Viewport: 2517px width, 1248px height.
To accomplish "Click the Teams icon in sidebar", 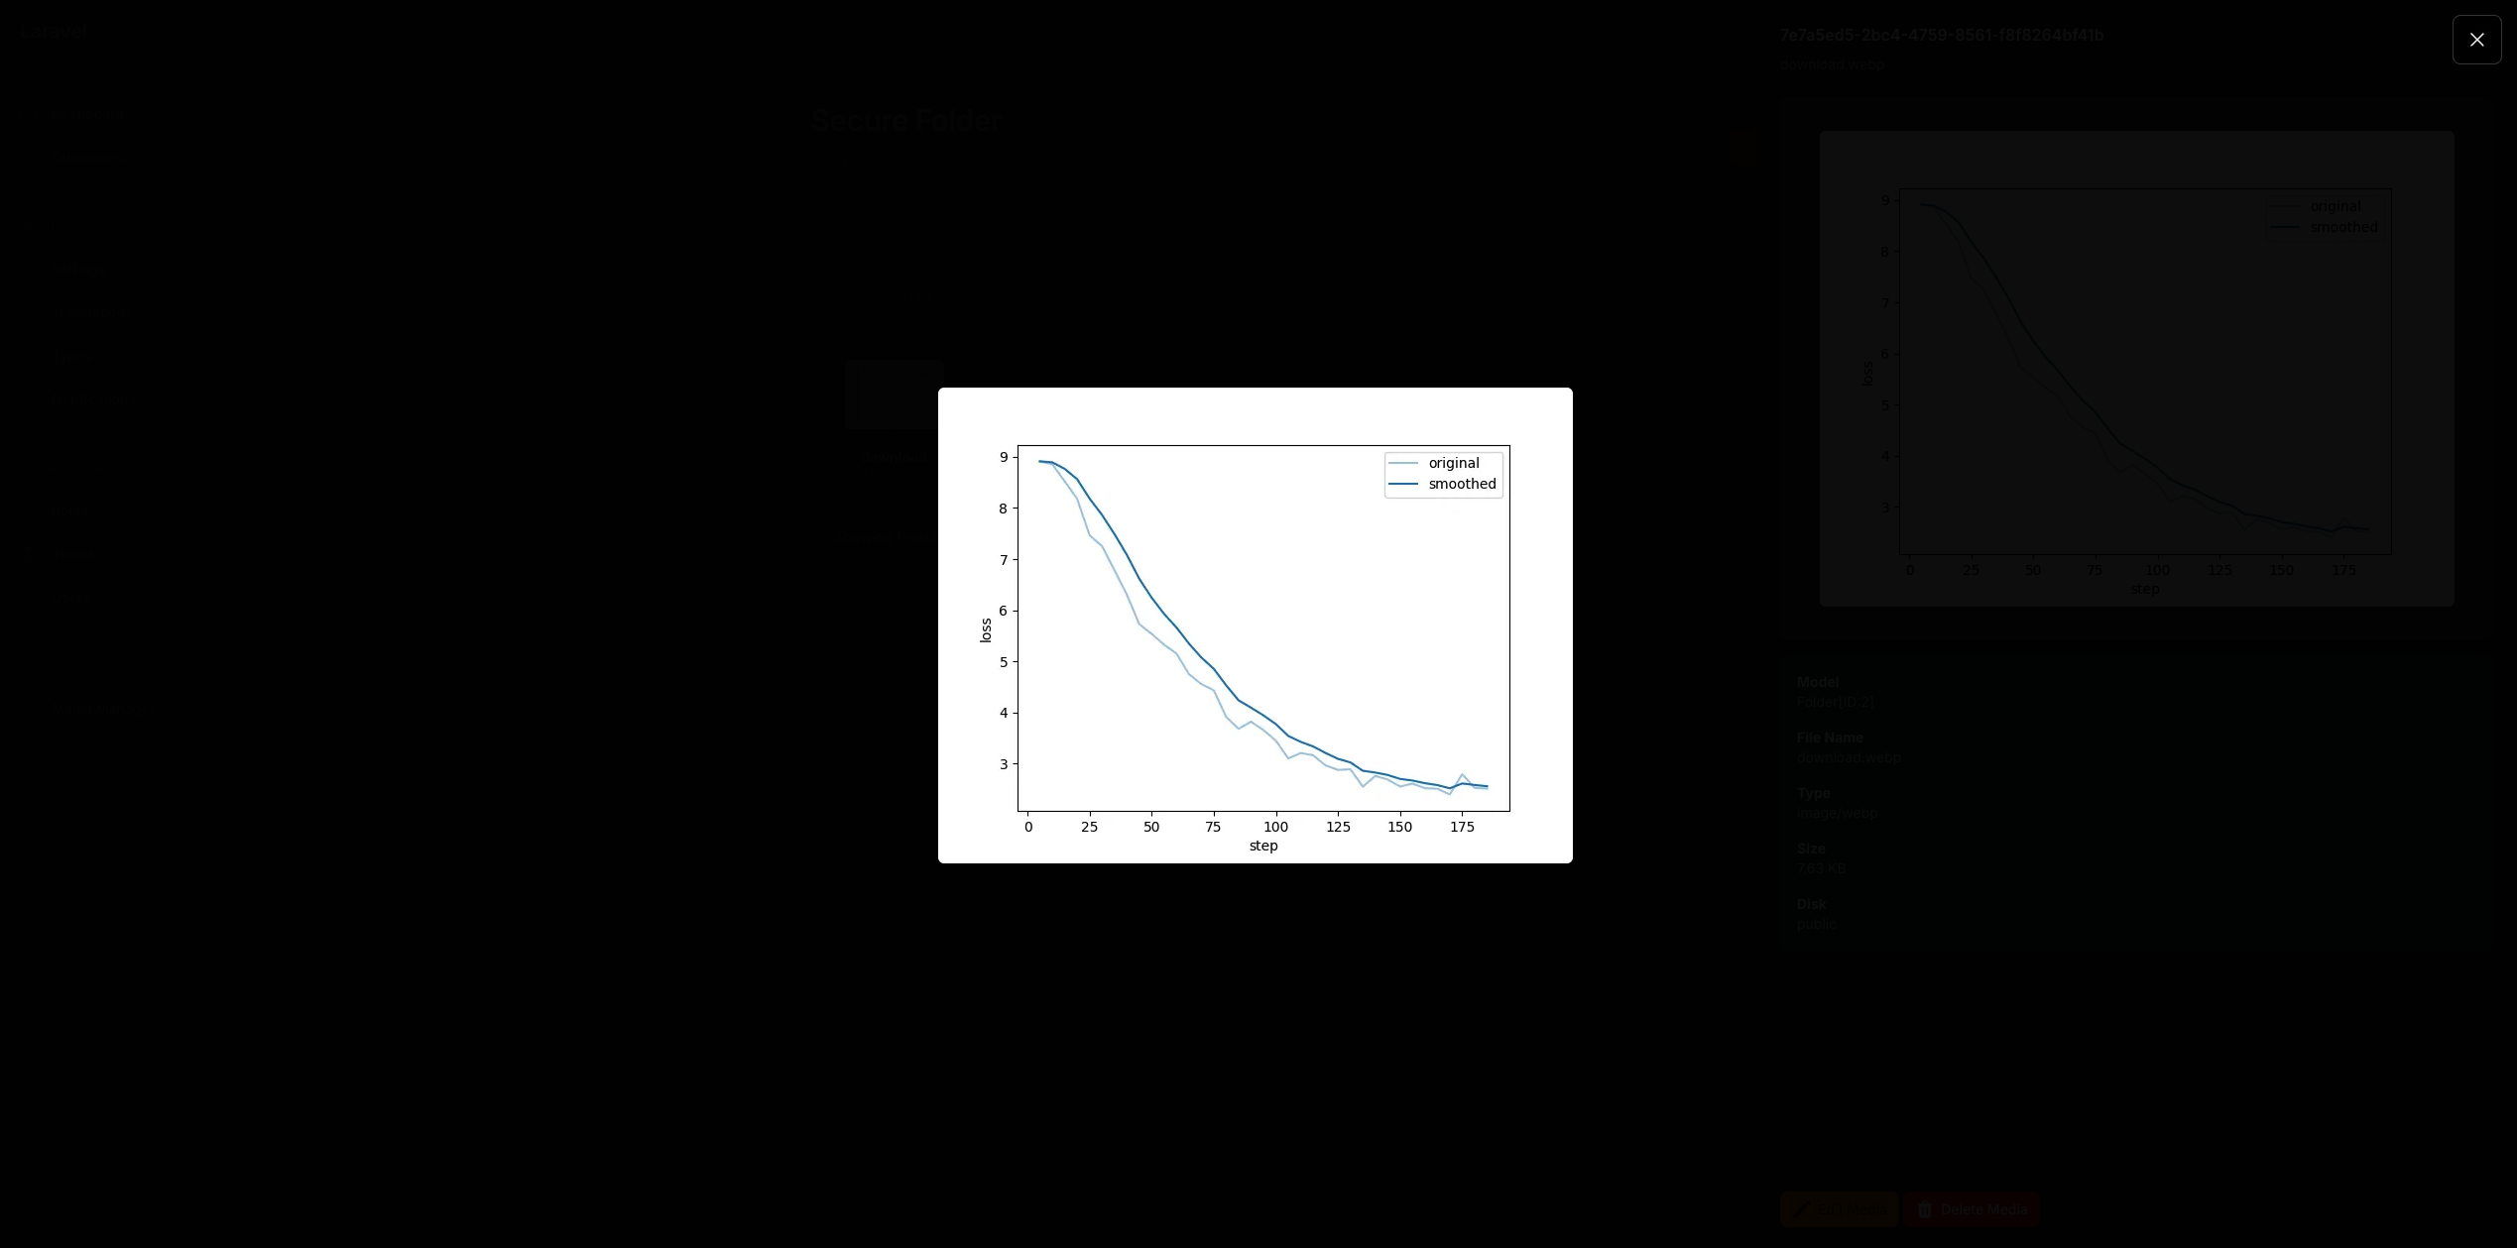I will (x=30, y=554).
